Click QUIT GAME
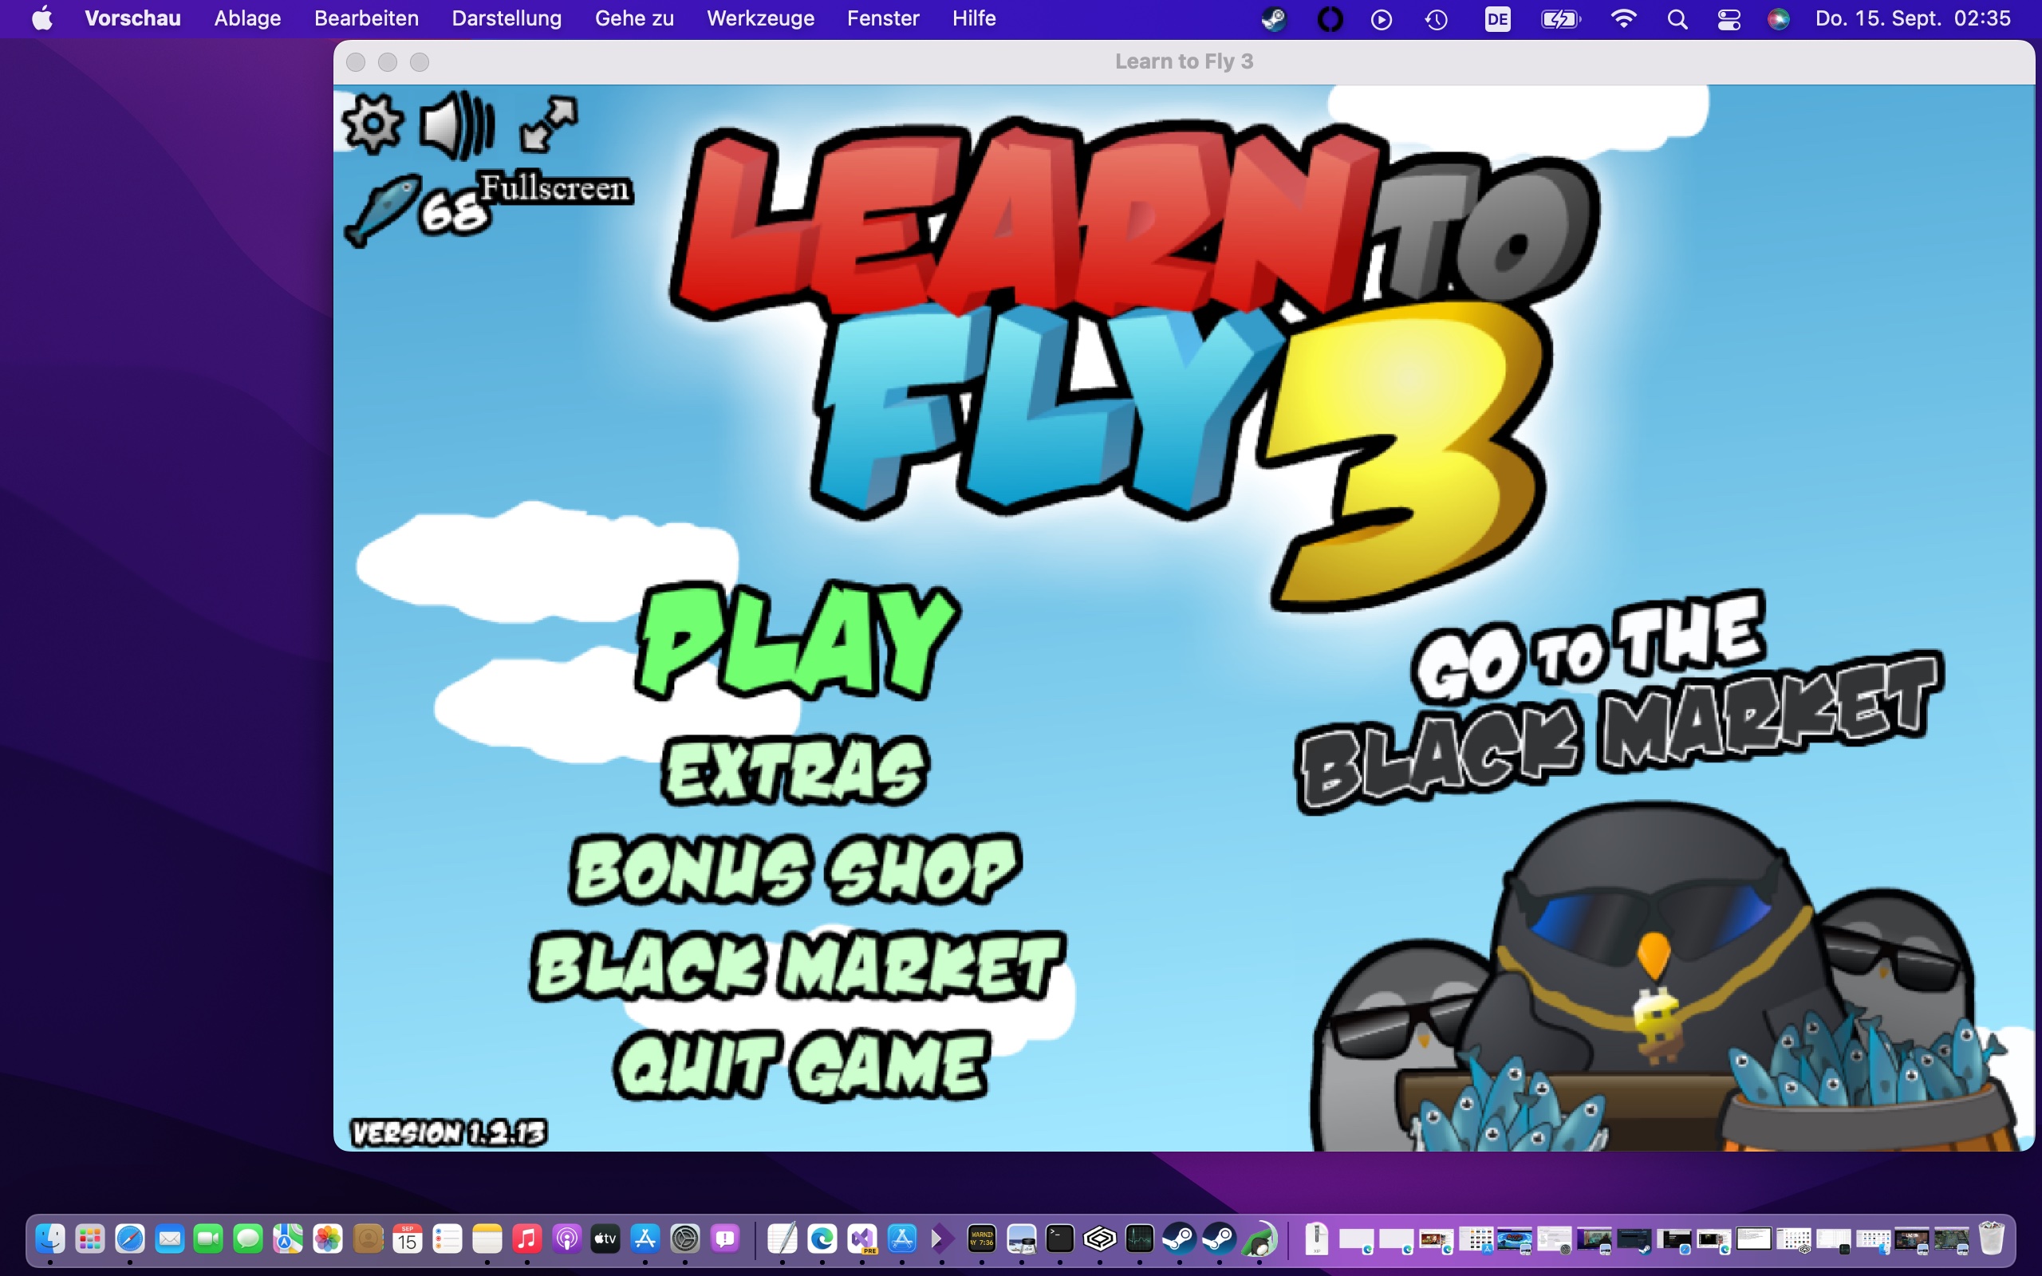This screenshot has width=2042, height=1276. [800, 1065]
